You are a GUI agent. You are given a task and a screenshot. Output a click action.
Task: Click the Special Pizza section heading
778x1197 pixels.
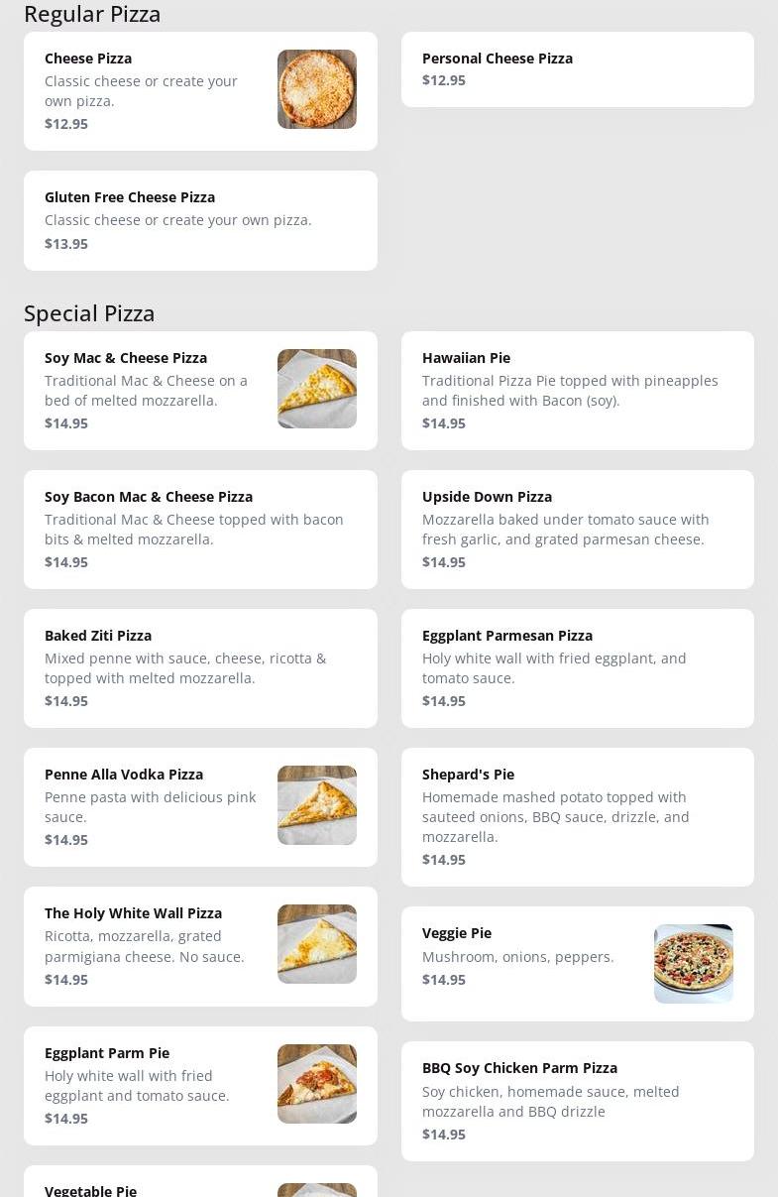click(89, 313)
